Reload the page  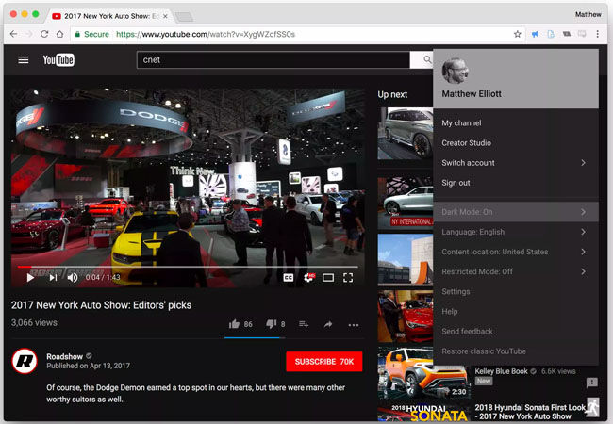click(44, 34)
